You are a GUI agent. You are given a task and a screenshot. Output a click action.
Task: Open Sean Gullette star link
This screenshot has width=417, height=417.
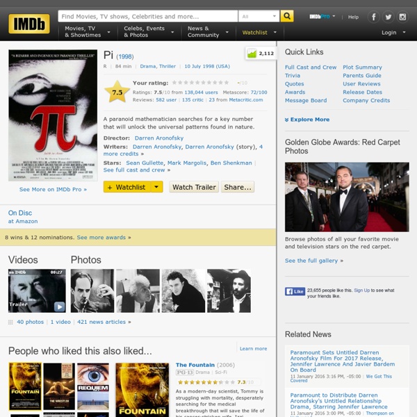coord(145,163)
